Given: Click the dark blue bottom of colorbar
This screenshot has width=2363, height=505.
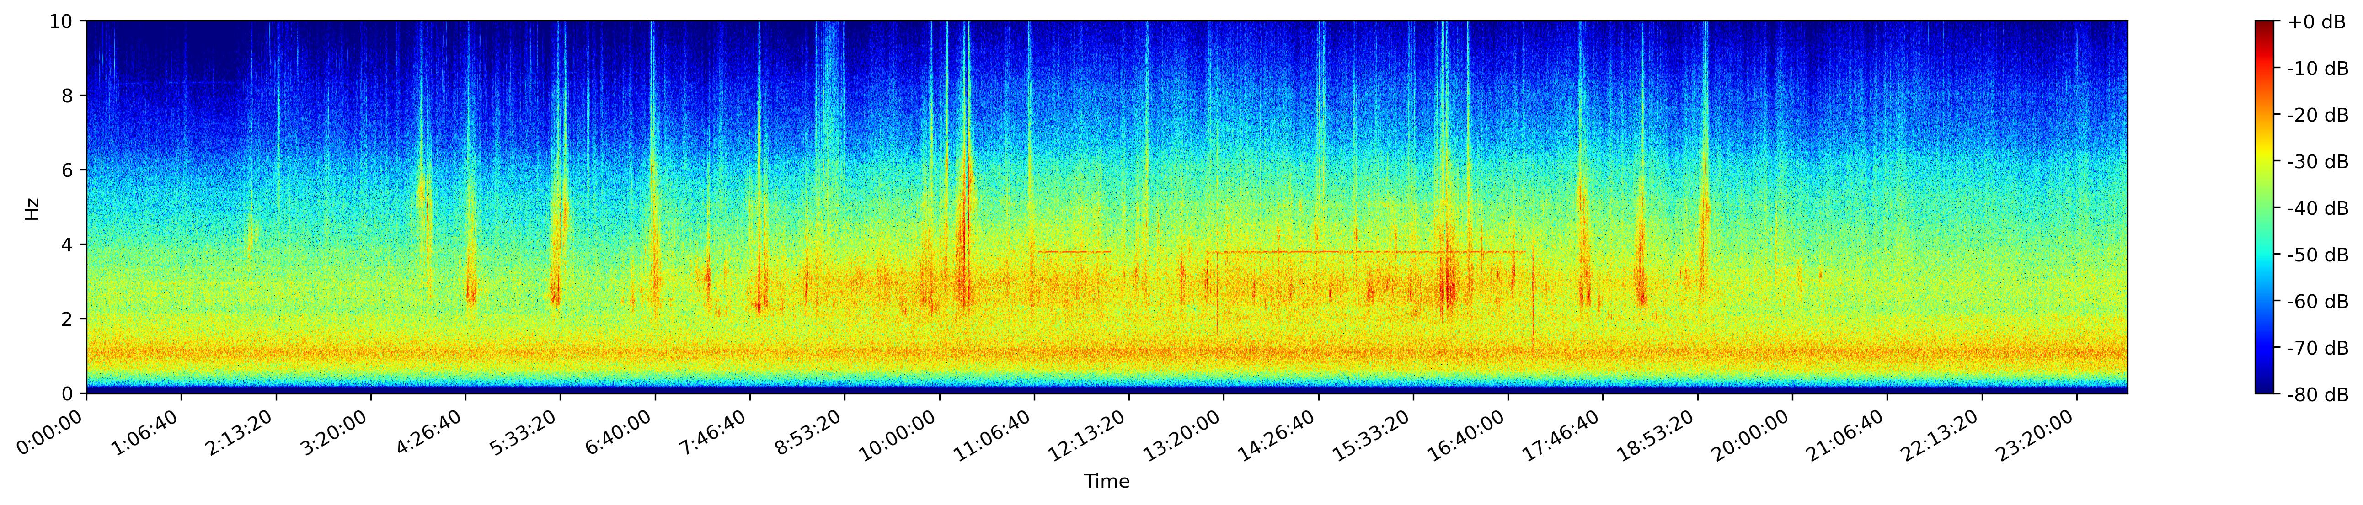Looking at the screenshot, I should 2265,387.
